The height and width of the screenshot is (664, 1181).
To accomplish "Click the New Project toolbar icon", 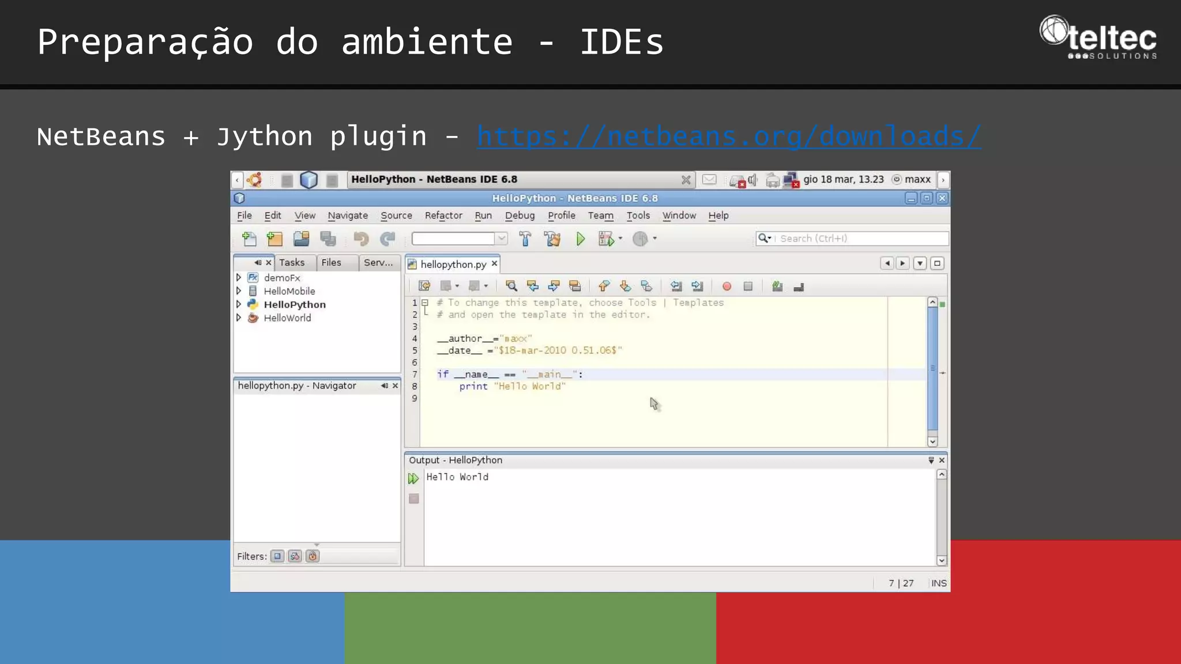I will click(x=274, y=239).
